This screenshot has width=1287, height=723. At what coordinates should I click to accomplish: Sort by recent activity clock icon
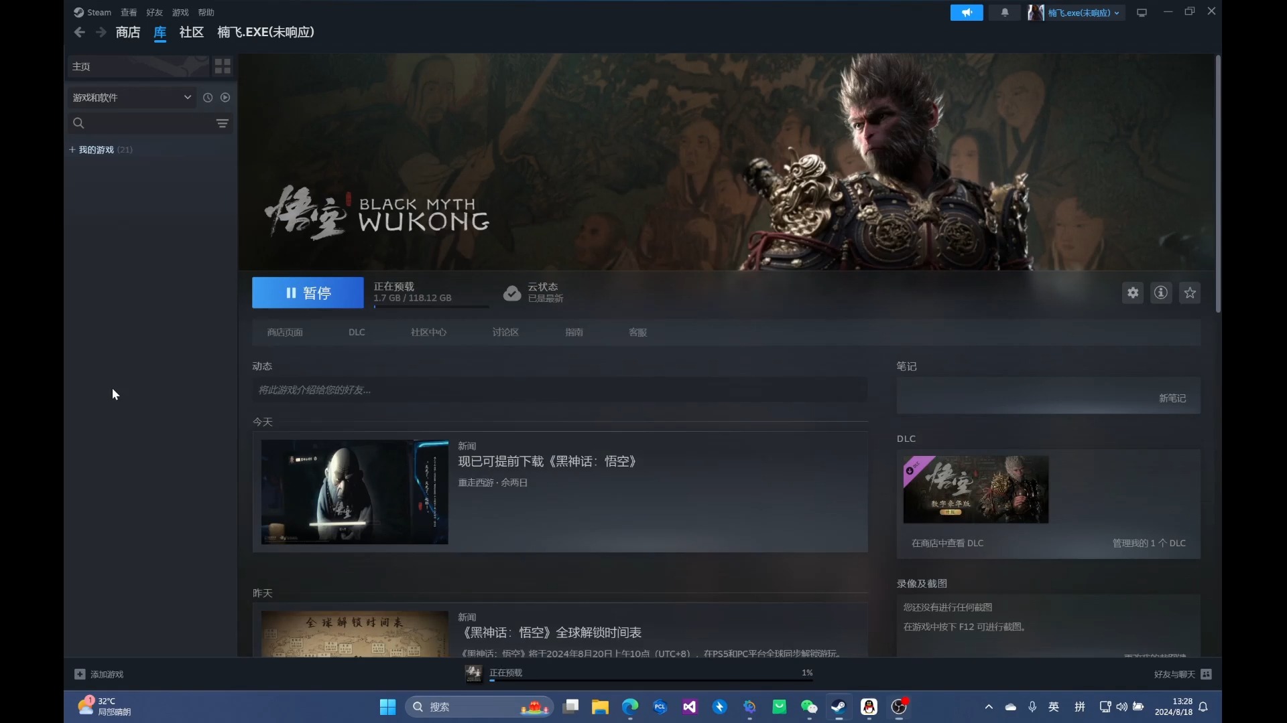(x=208, y=98)
